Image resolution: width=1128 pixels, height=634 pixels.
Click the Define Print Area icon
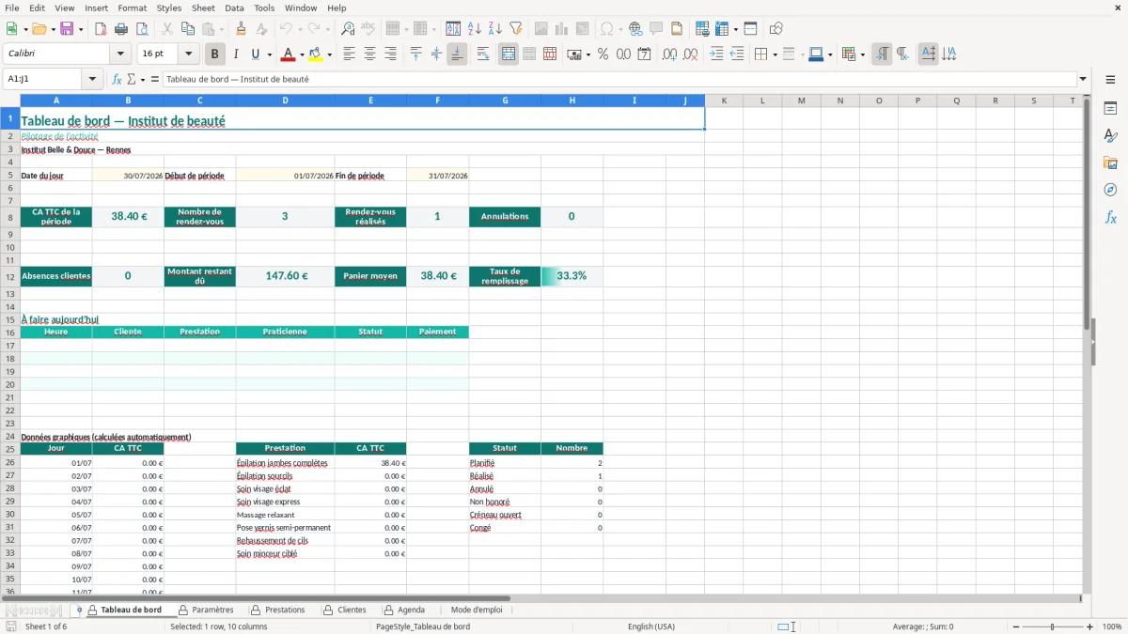700,29
